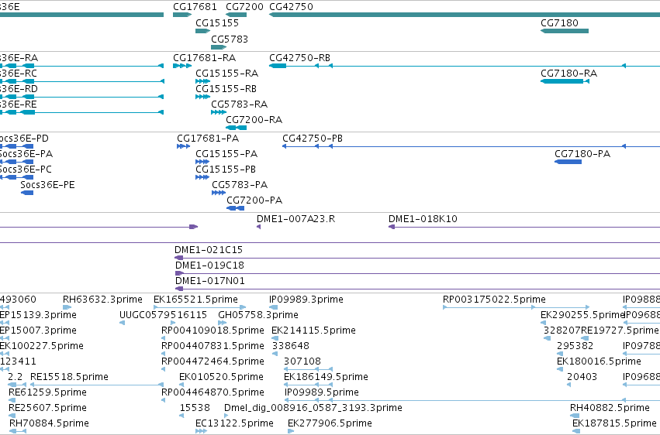
Task: Select protein CG42750-PB
Action: click(x=471, y=146)
